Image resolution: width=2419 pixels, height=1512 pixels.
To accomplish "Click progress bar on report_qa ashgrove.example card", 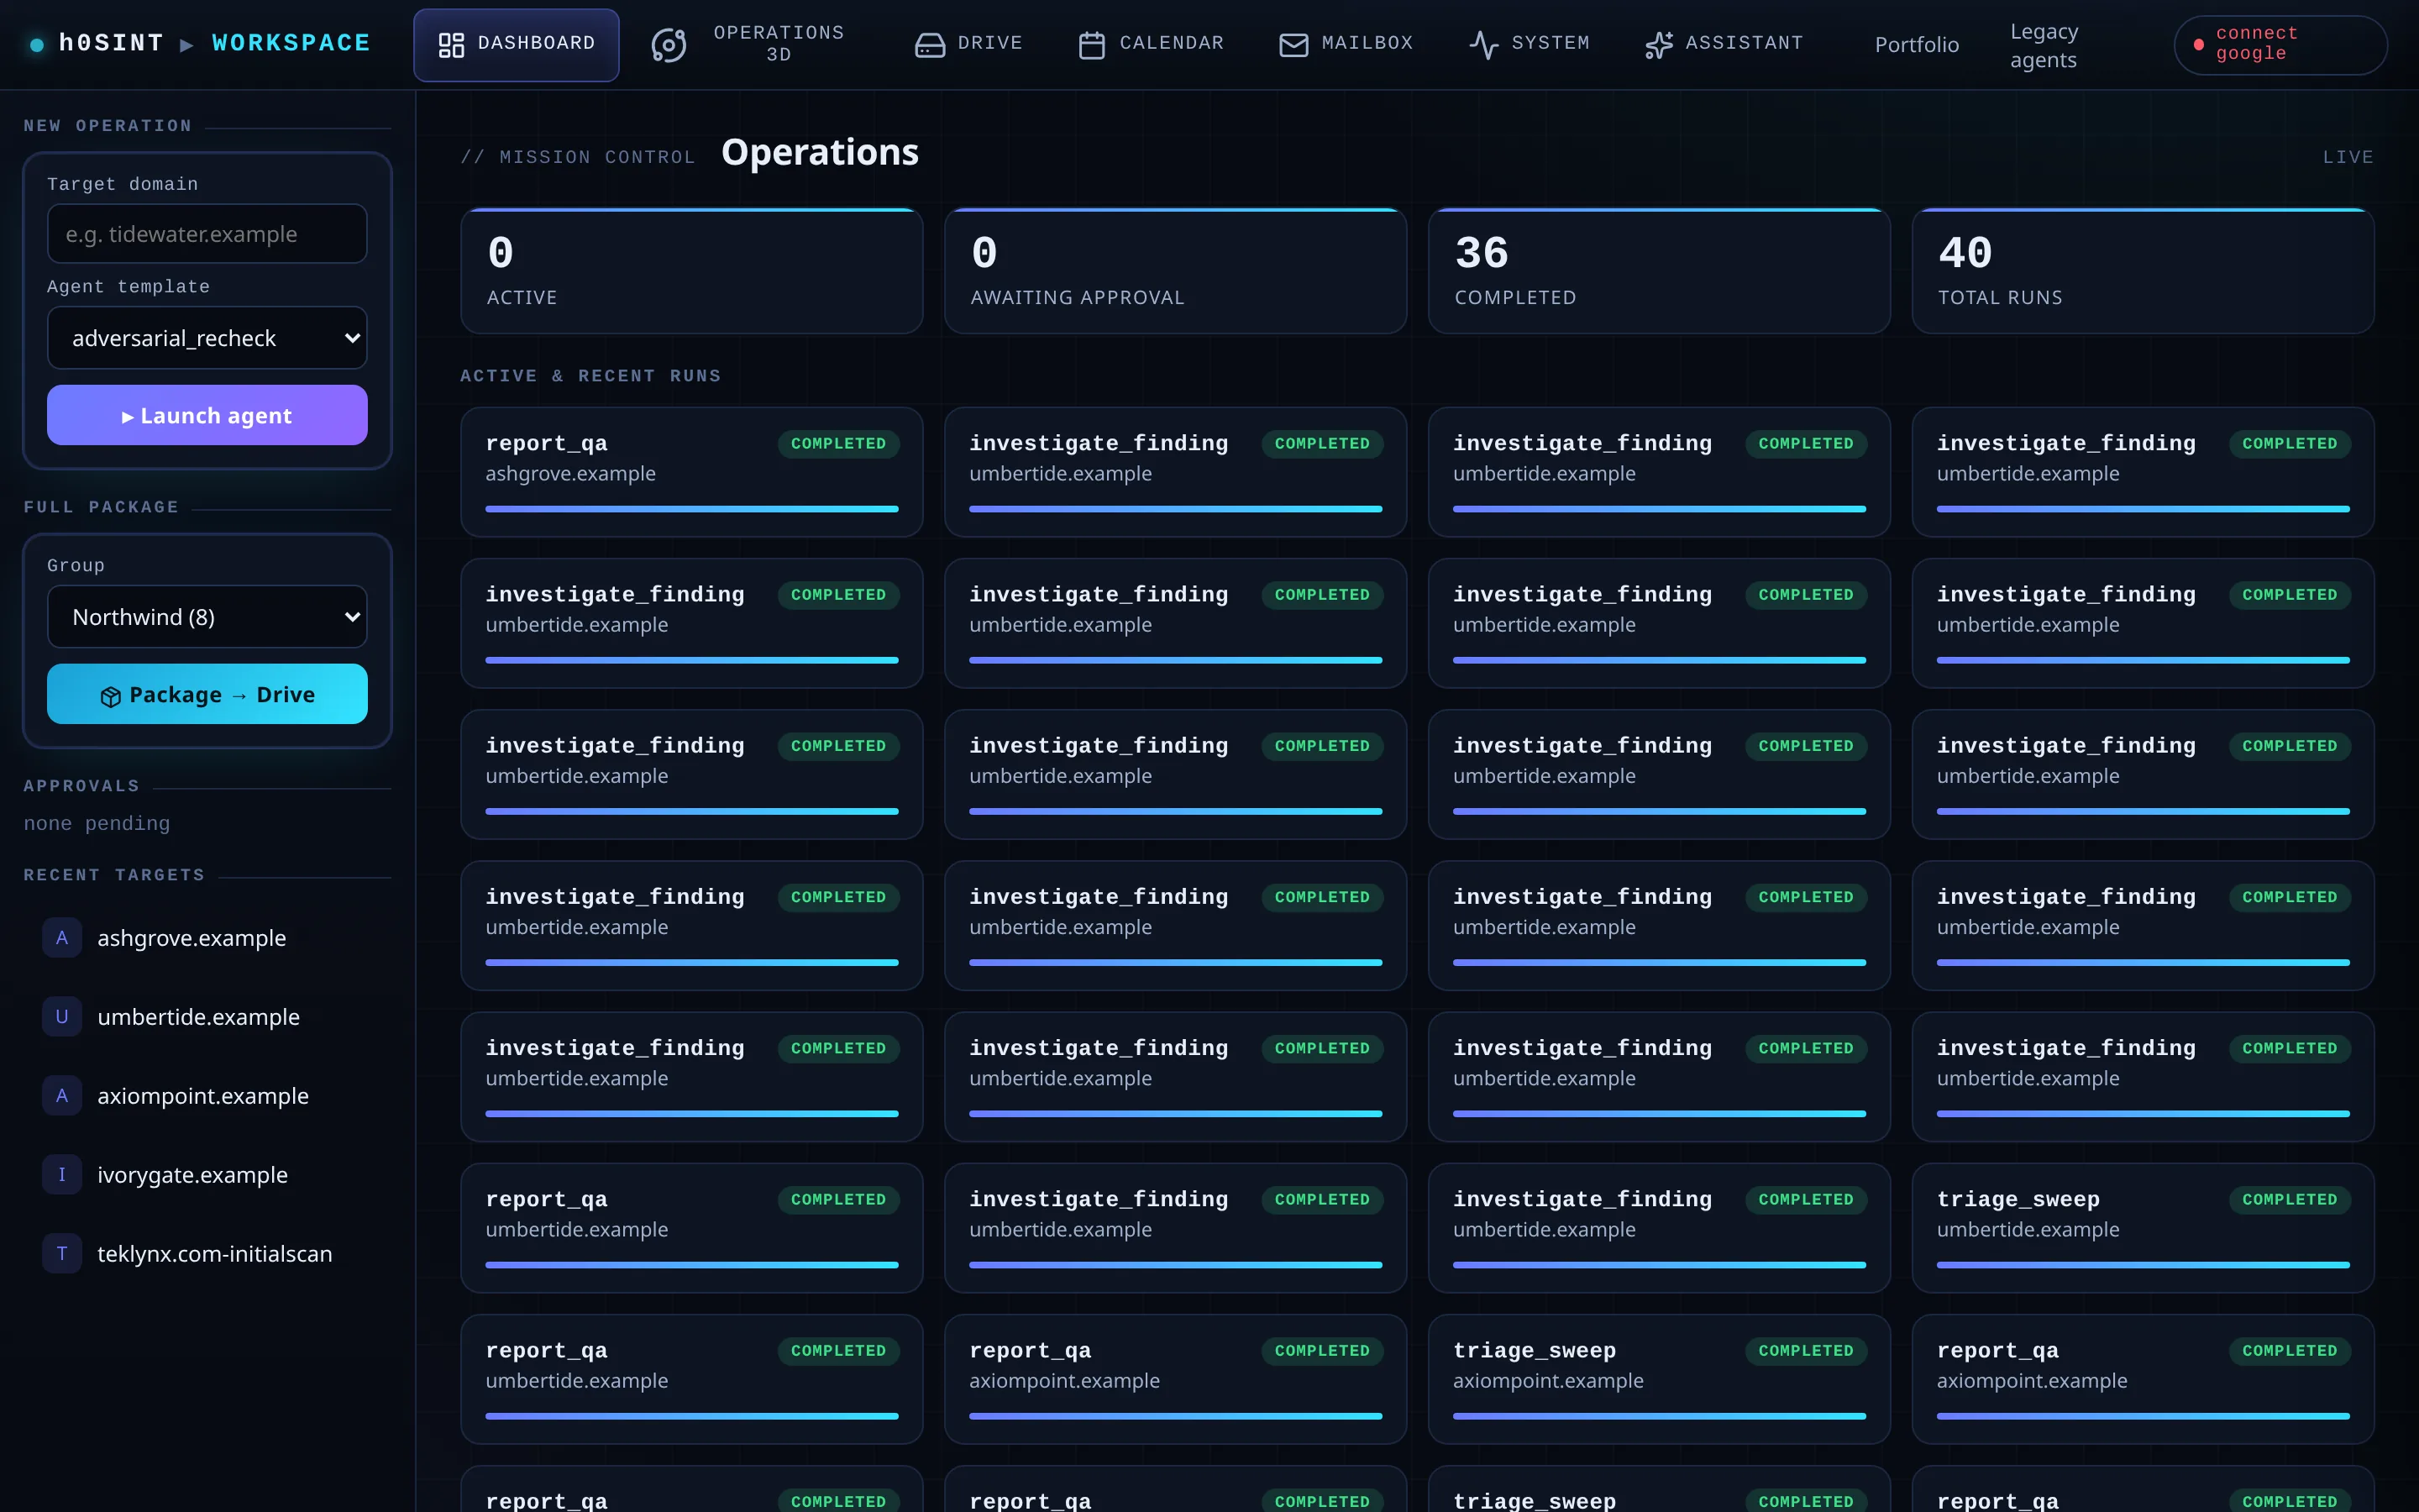I will 692,509.
